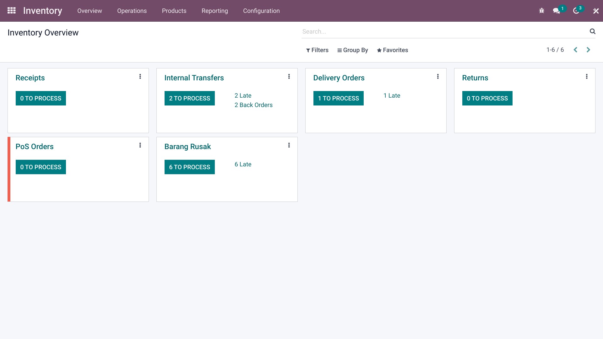Open the Favorites dropdown

coord(392,50)
